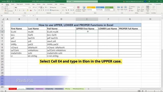Click the Insert Function fx icon
The width and height of the screenshot is (163, 92).
[x=33, y=16]
